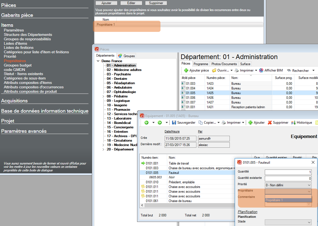Click the green plus Ajouter pièce icon
This screenshot has height=226, width=318.
coord(186,70)
